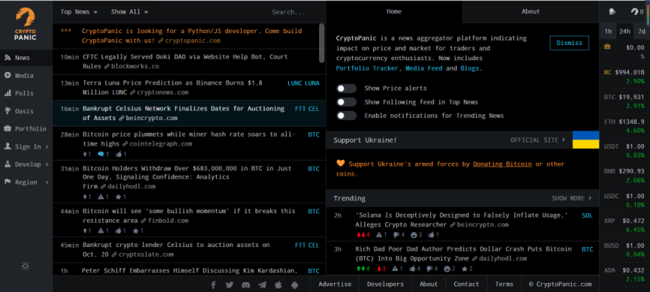
Task: Switch to the About tab
Action: (x=530, y=11)
